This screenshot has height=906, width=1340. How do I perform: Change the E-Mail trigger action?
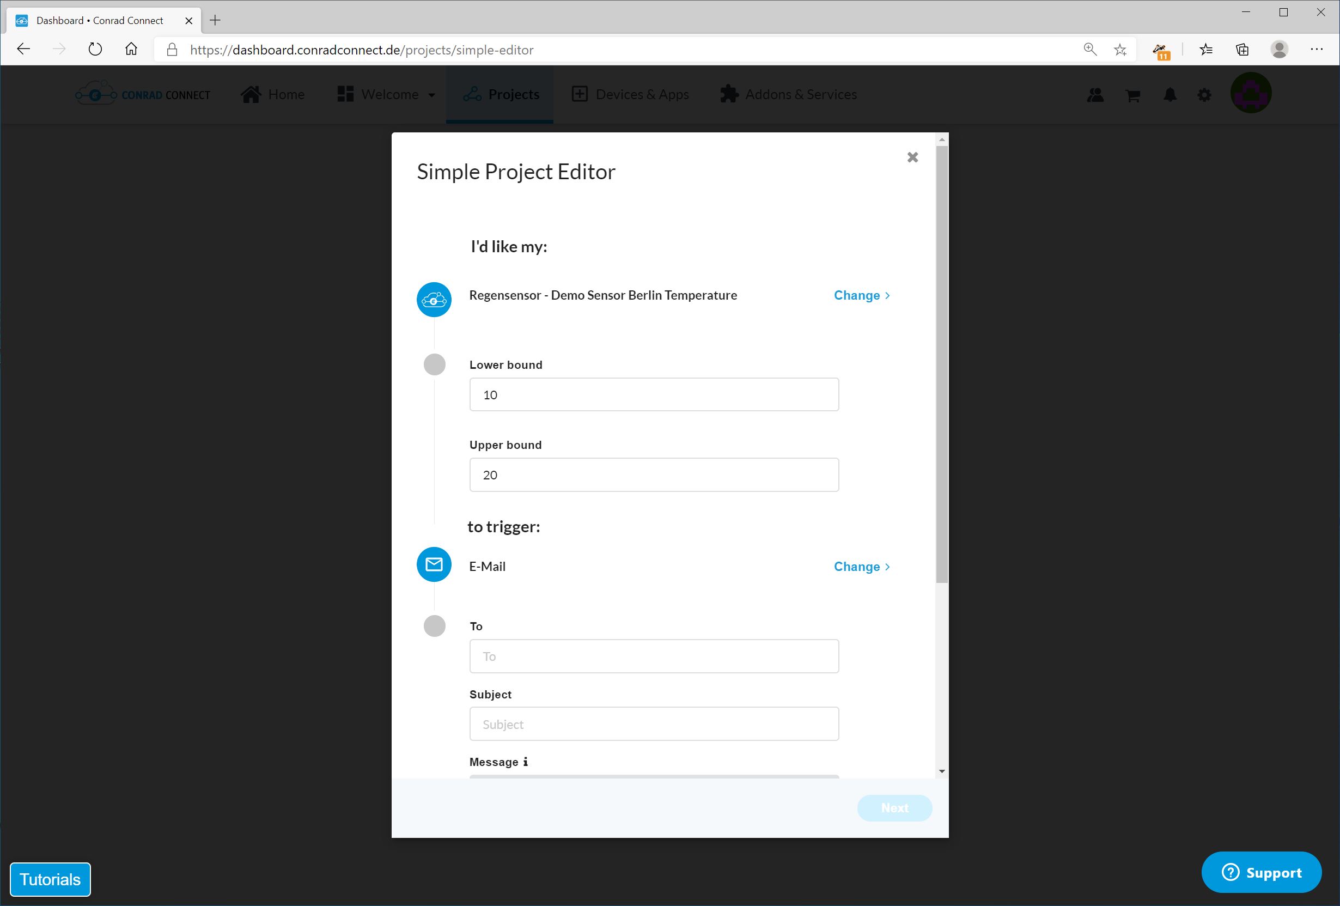(861, 567)
